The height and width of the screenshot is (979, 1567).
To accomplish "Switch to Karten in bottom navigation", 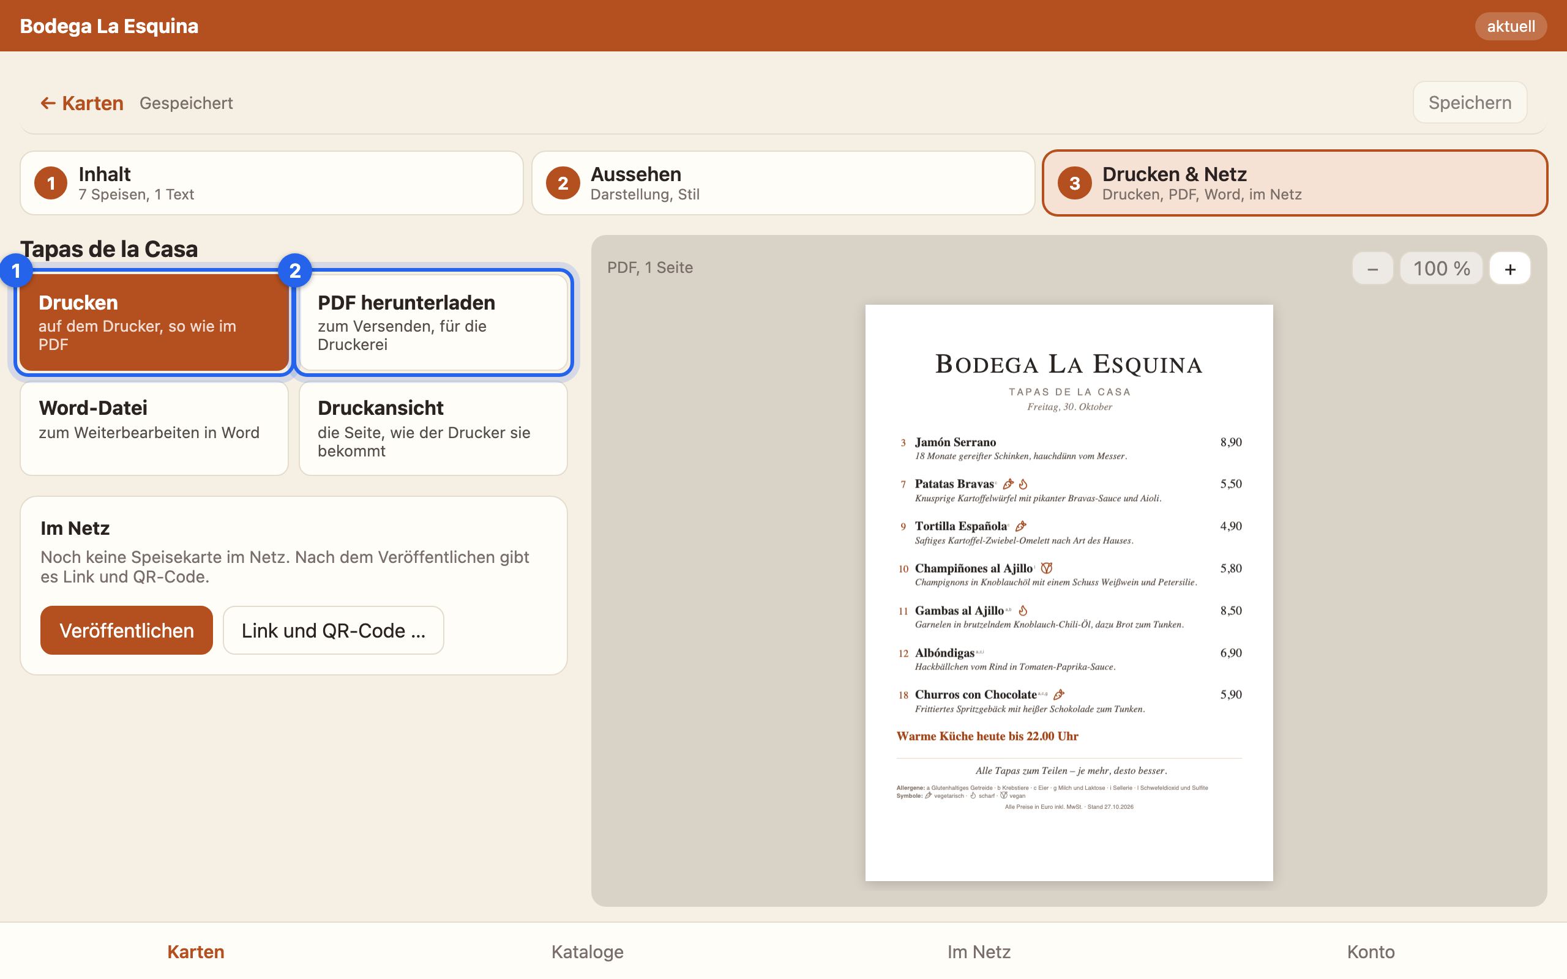I will 195,951.
